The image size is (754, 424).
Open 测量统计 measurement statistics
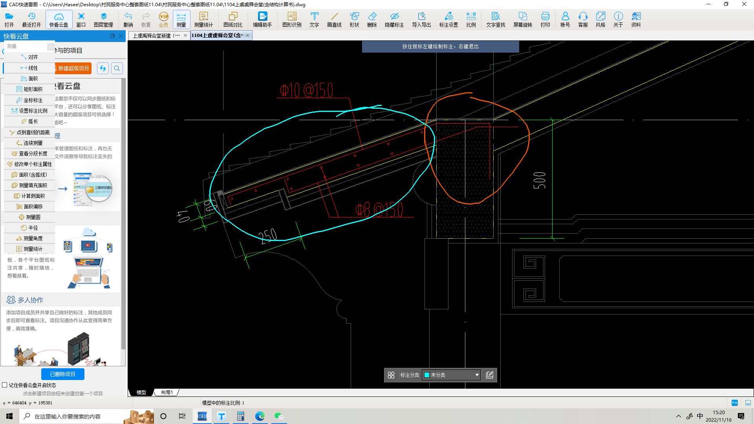pos(203,19)
